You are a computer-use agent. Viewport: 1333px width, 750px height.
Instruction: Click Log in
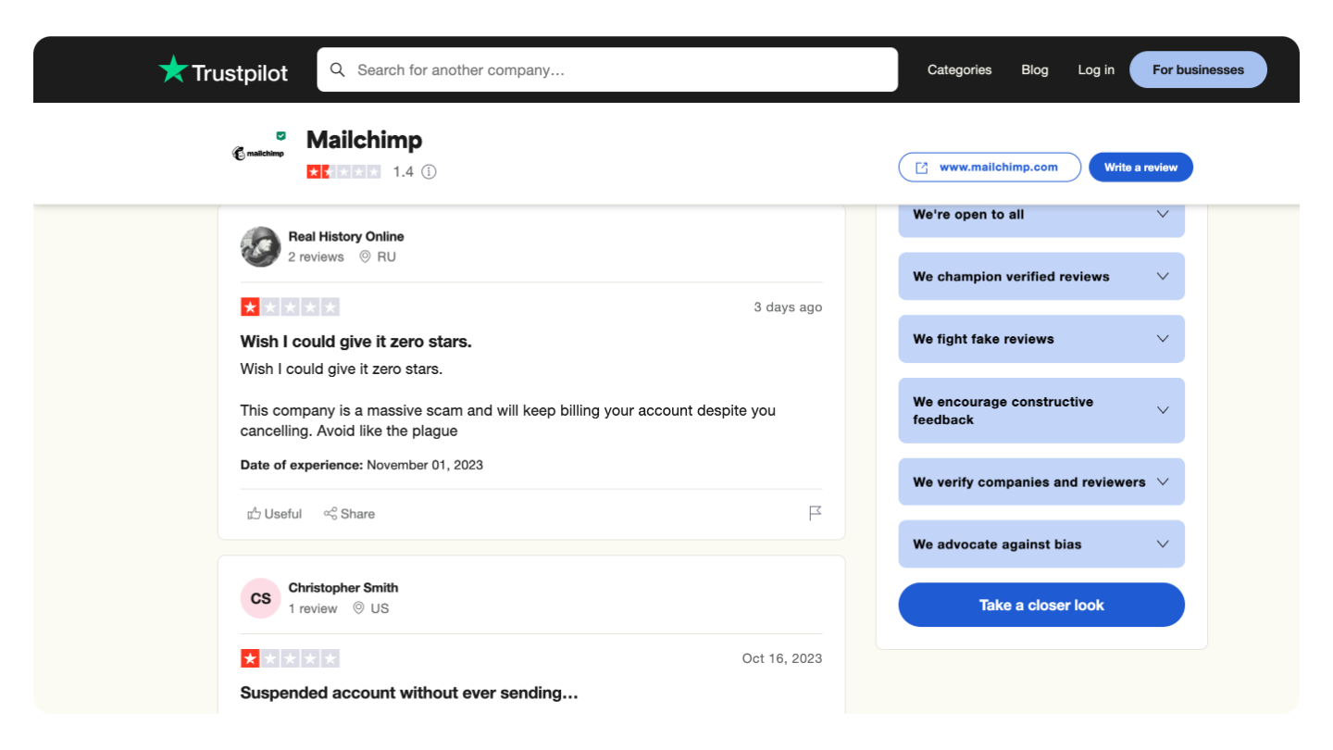coord(1096,69)
